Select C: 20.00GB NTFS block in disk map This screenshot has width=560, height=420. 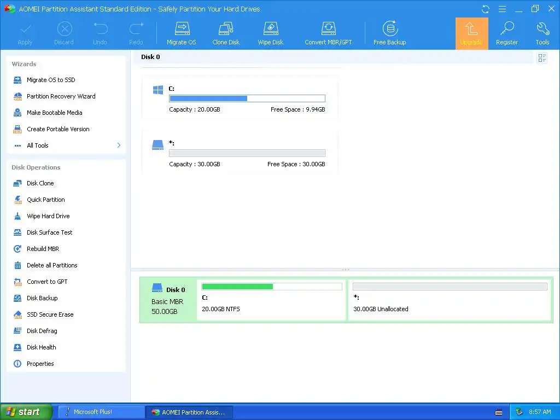pos(271,299)
